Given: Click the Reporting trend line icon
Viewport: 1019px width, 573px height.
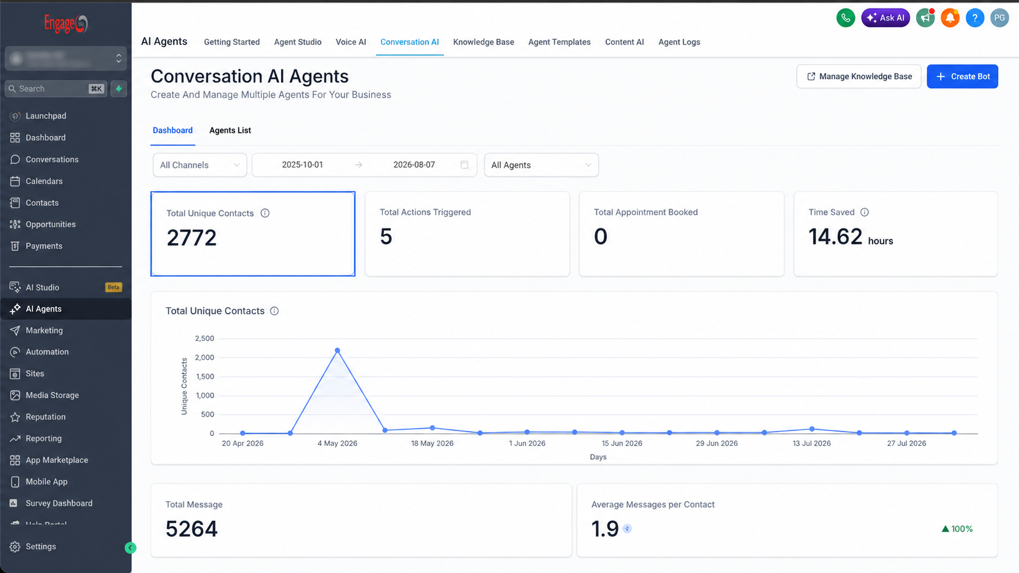Looking at the screenshot, I should [15, 438].
